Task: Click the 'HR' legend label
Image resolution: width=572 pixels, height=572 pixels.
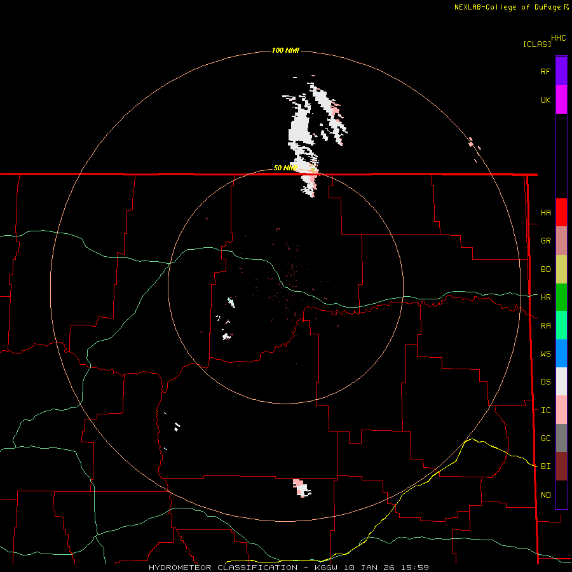Action: tap(545, 297)
